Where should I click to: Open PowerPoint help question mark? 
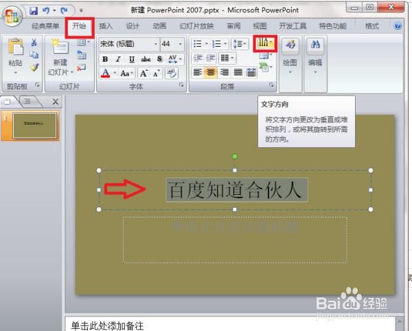pyautogui.click(x=398, y=26)
